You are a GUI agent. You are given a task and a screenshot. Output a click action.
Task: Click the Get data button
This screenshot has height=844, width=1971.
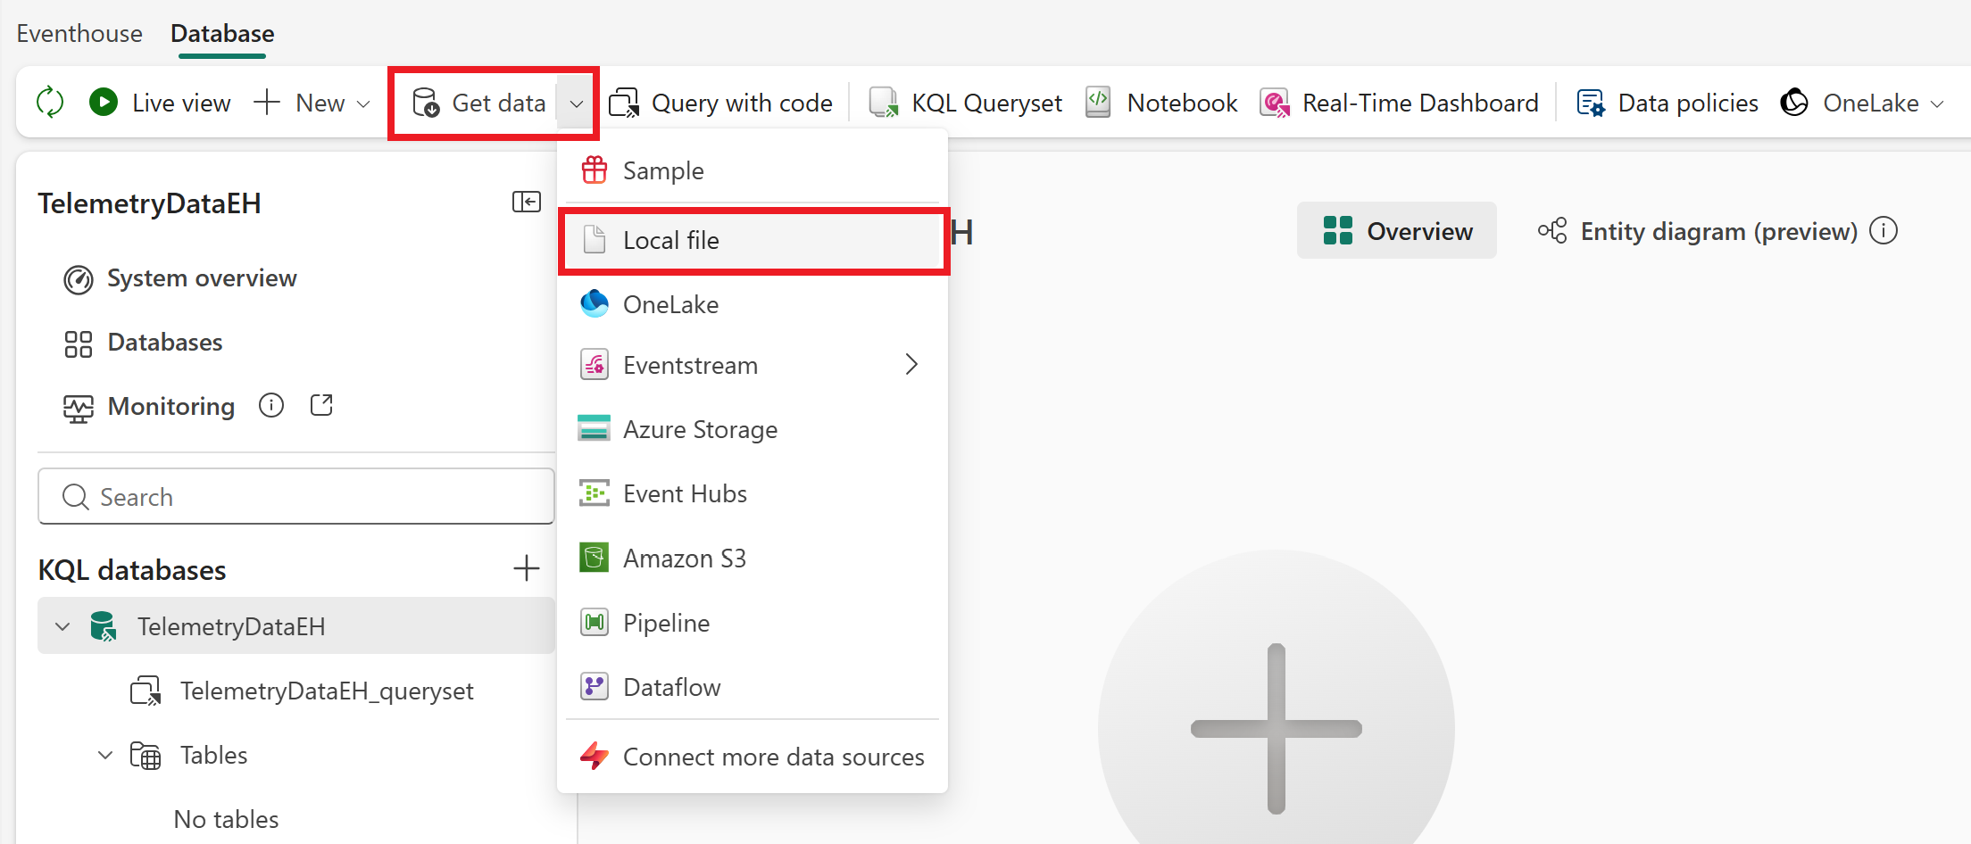478,103
